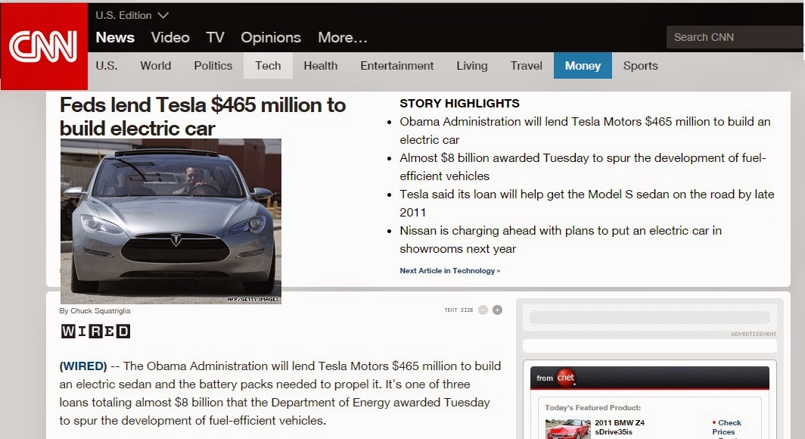Open the Video section
The width and height of the screenshot is (805, 439).
click(170, 38)
